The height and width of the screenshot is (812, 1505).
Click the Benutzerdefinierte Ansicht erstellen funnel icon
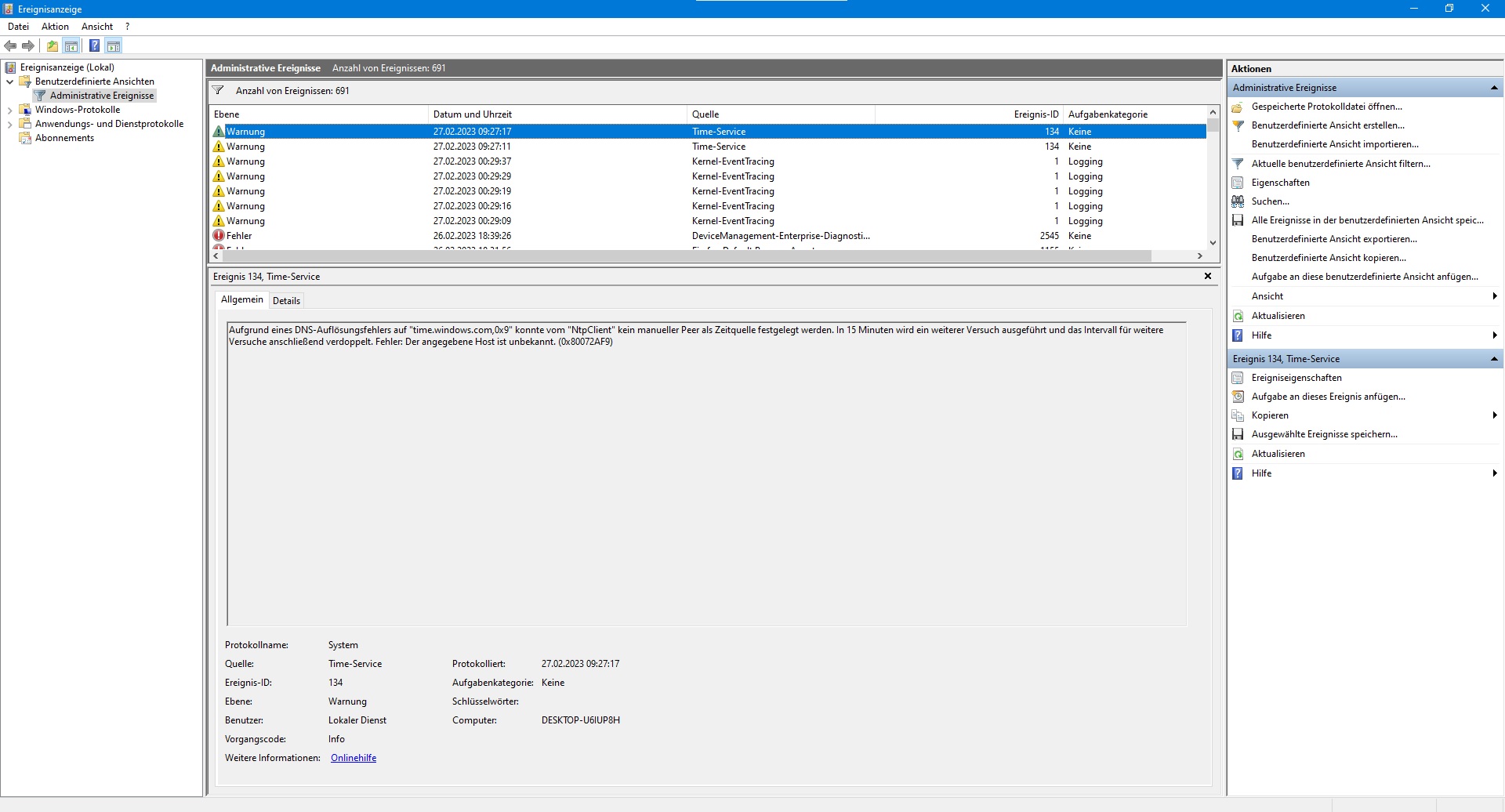1238,125
